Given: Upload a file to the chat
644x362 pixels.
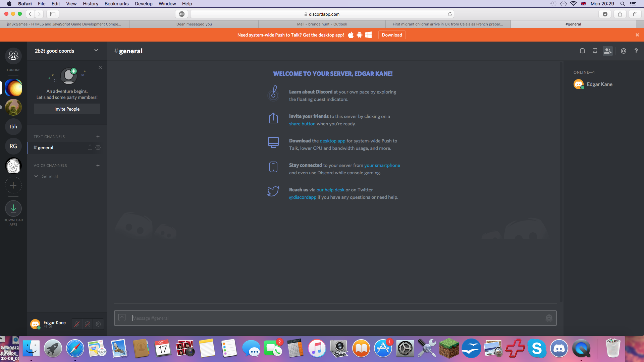Looking at the screenshot, I should 122,318.
